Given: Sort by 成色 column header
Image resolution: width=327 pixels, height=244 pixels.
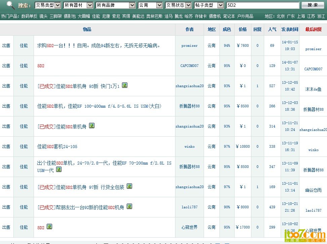Looking at the screenshot, I should click(227, 30).
